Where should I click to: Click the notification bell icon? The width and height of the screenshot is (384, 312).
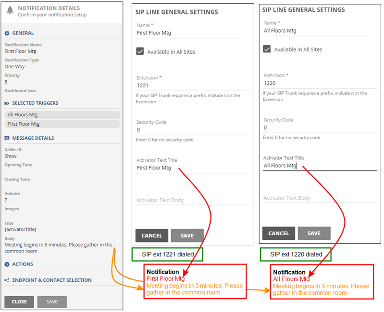[10, 11]
